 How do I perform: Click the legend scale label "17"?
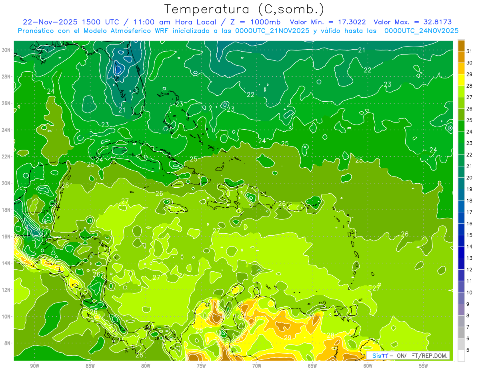(x=469, y=213)
